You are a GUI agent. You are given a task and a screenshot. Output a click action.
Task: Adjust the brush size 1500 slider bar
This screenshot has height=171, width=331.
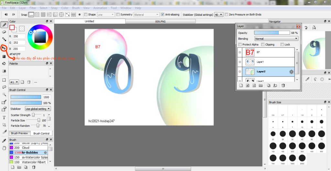pos(26,97)
